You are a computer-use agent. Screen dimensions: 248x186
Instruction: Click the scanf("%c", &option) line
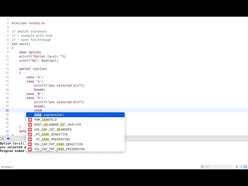(x=39, y=60)
